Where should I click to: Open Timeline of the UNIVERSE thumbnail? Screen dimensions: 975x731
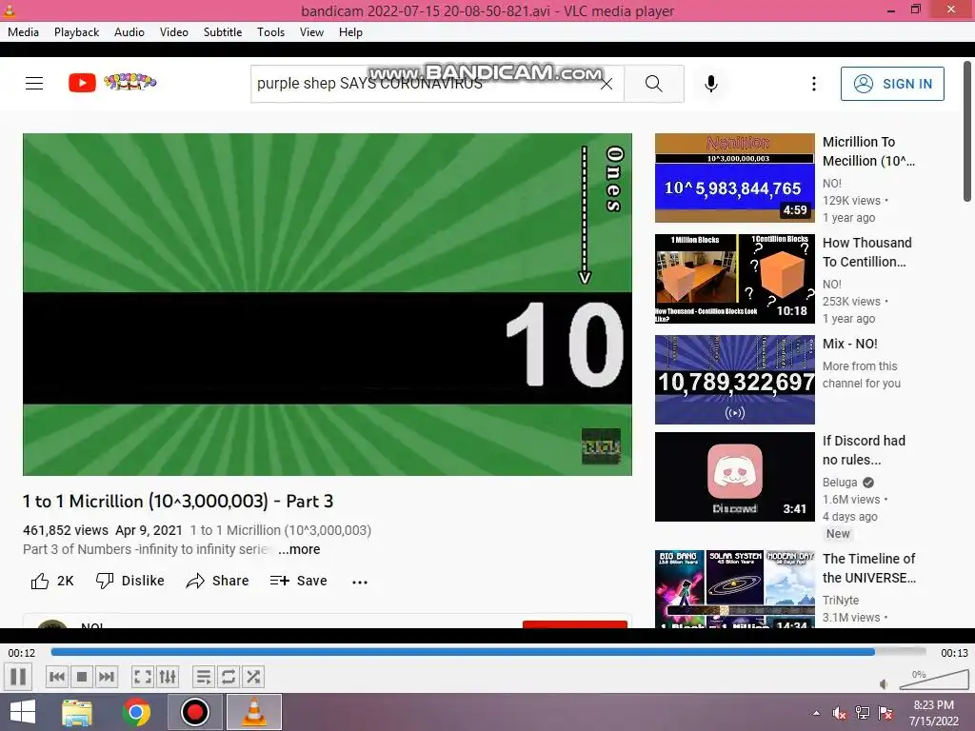pyautogui.click(x=734, y=588)
